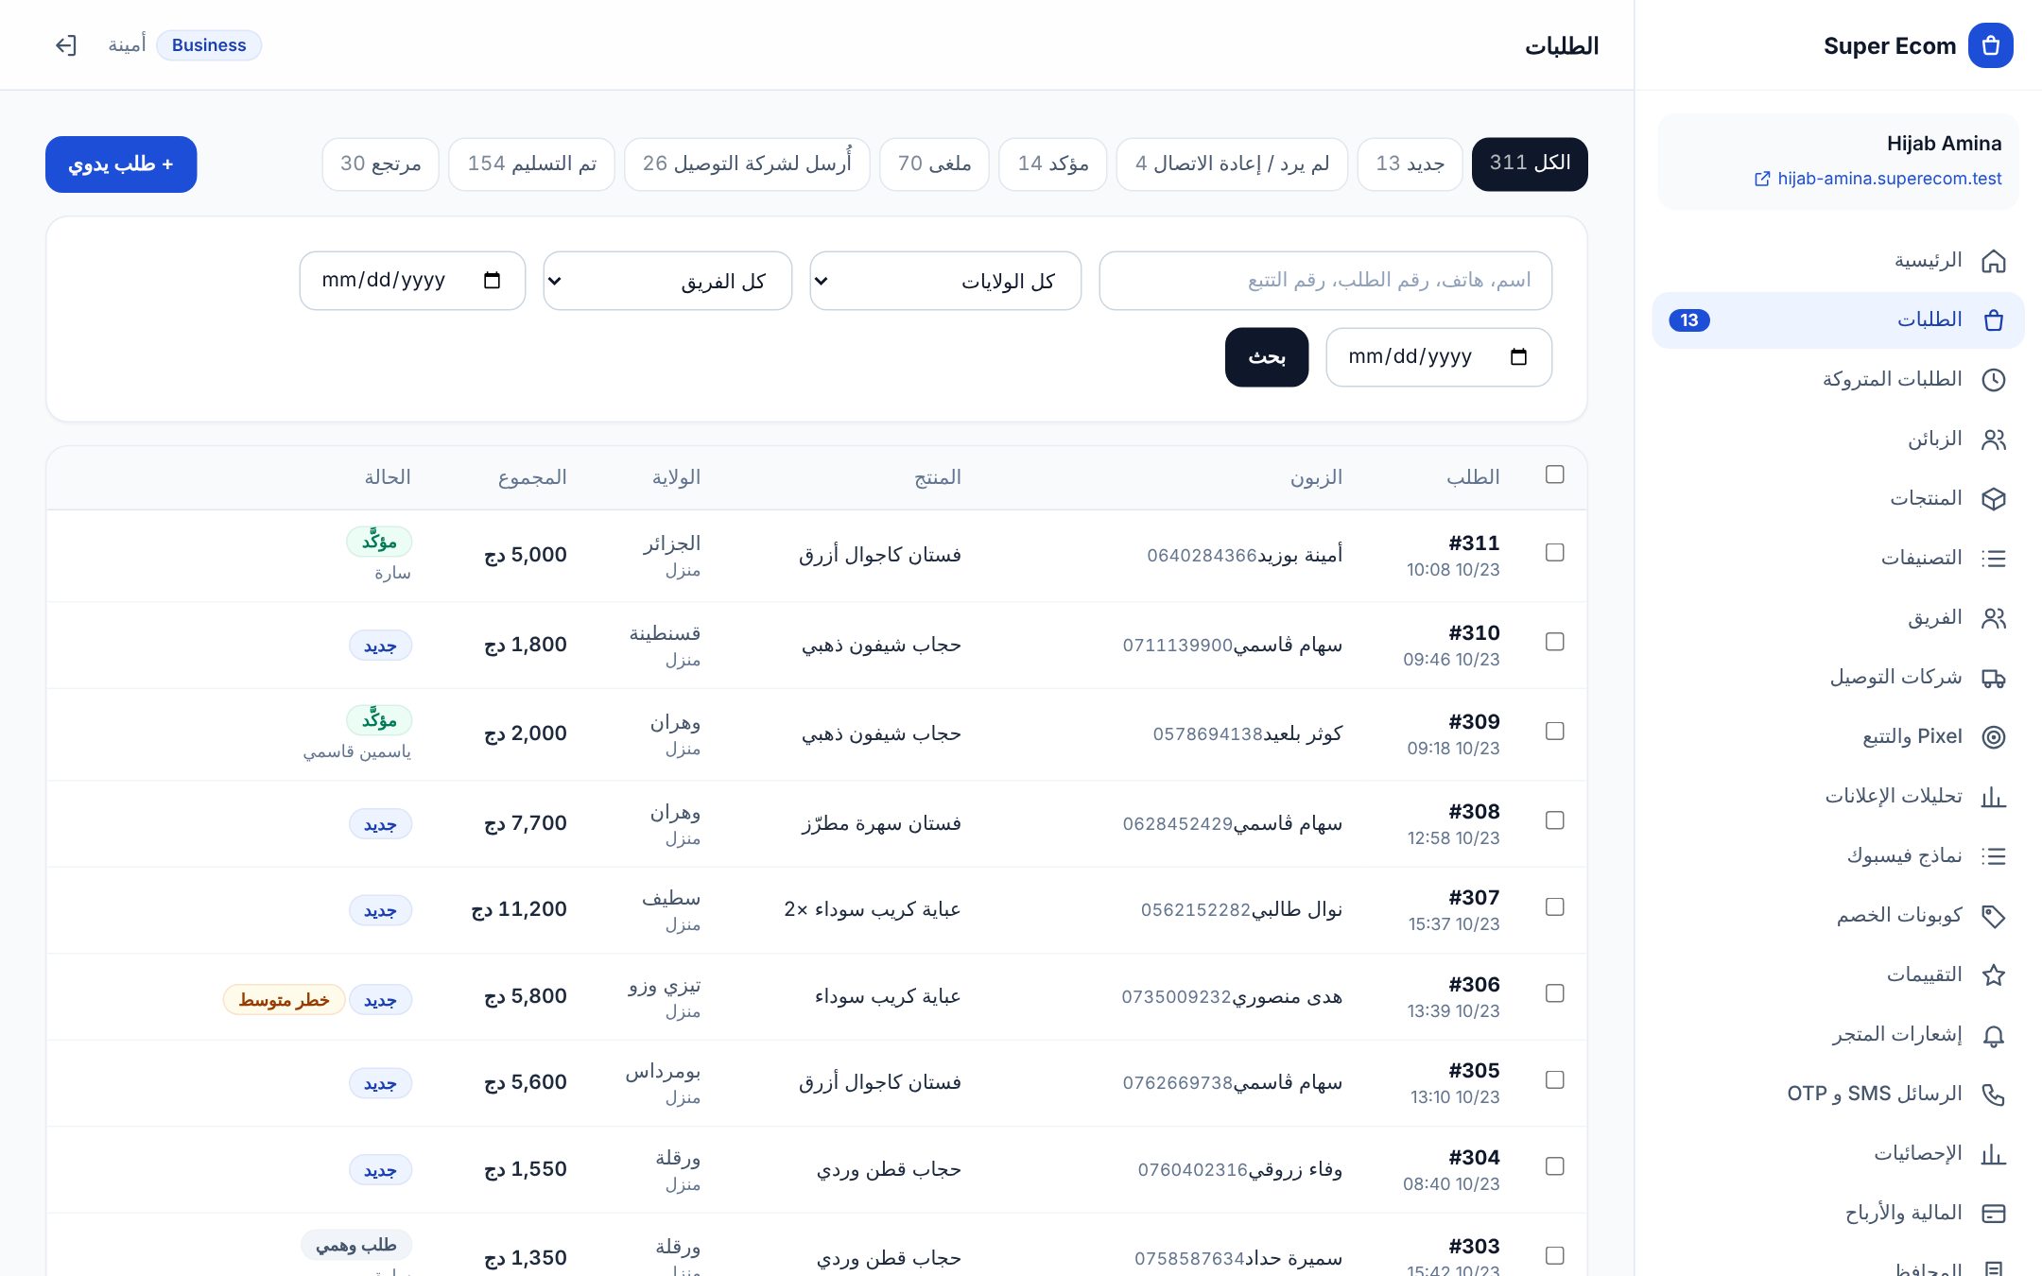Select order #307 checkbox
Screen dimensions: 2042x1276
1554,906
